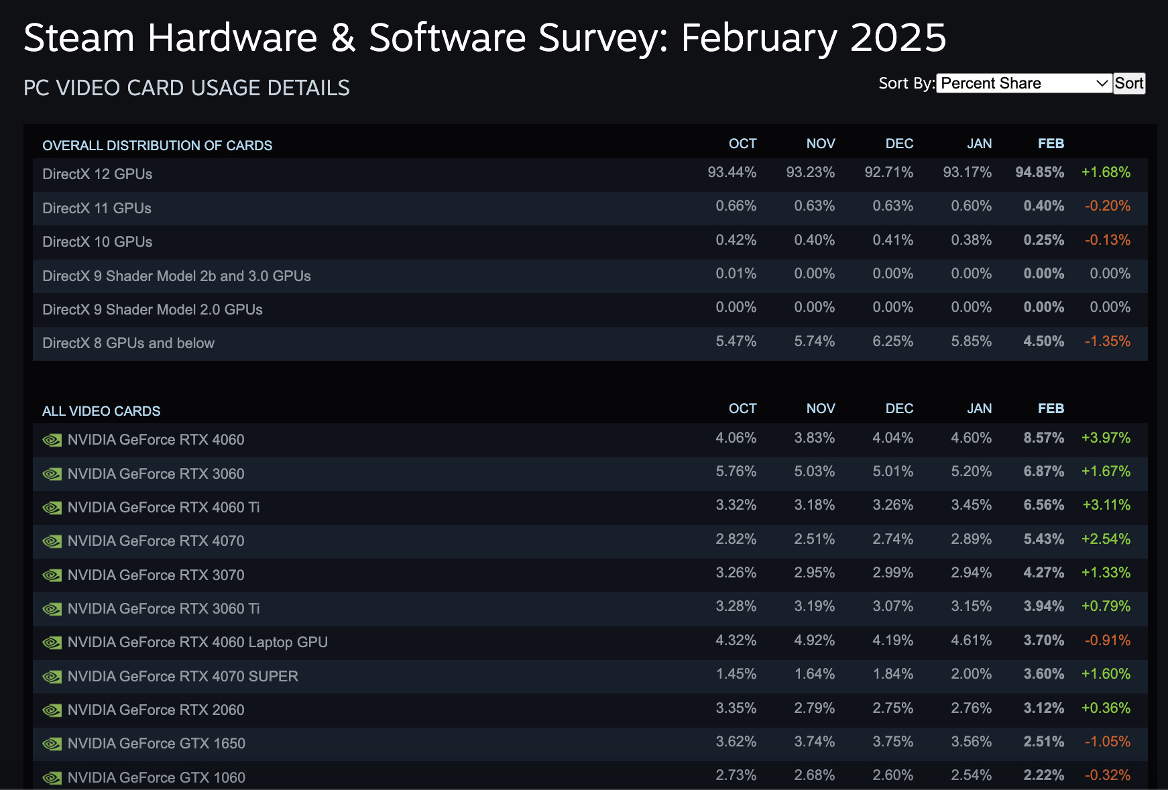Click the Sort button
Viewport: 1168px width, 790px height.
[1129, 83]
